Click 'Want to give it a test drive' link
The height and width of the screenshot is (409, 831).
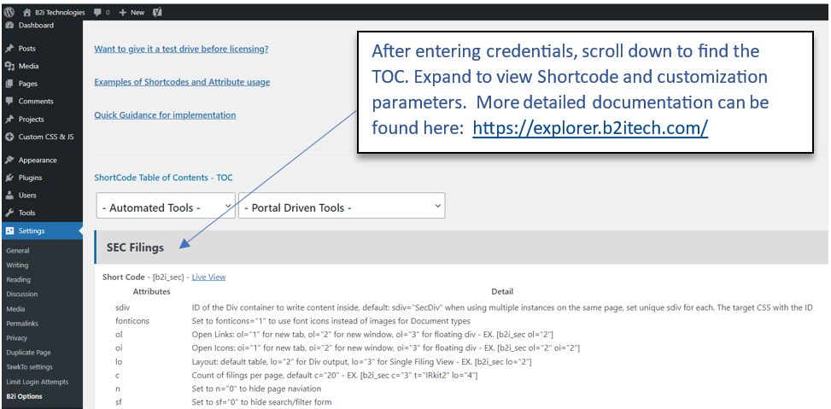coord(181,49)
